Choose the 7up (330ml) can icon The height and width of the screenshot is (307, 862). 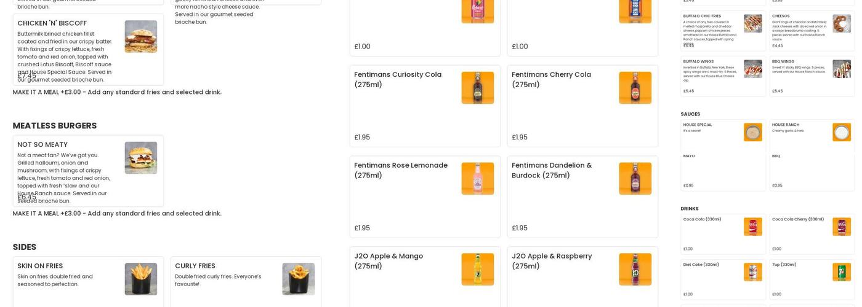click(842, 272)
